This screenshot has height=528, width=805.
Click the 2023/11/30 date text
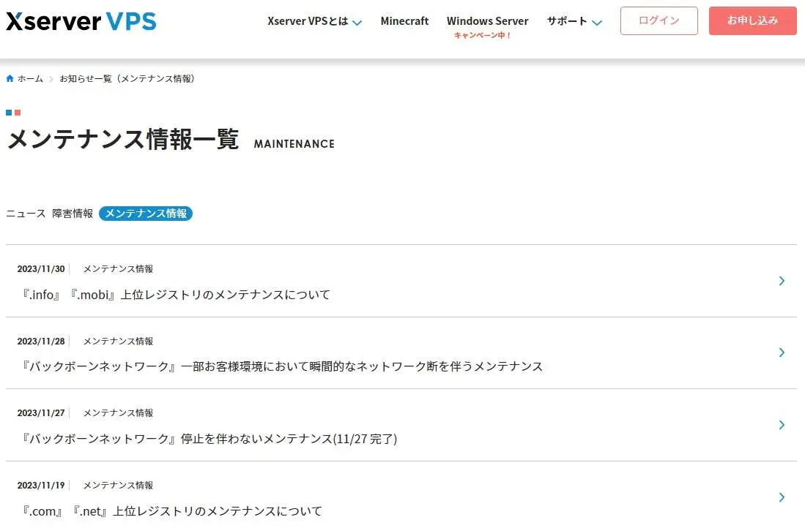click(x=41, y=268)
